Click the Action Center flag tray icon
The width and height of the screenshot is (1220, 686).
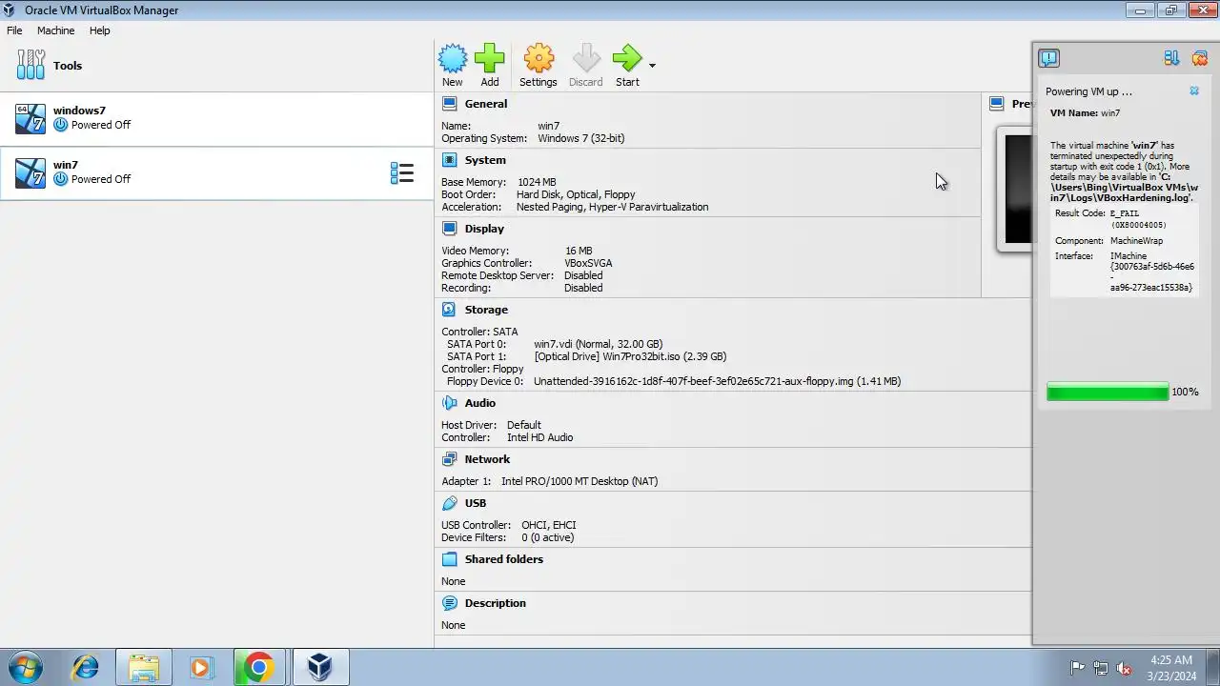click(x=1078, y=668)
